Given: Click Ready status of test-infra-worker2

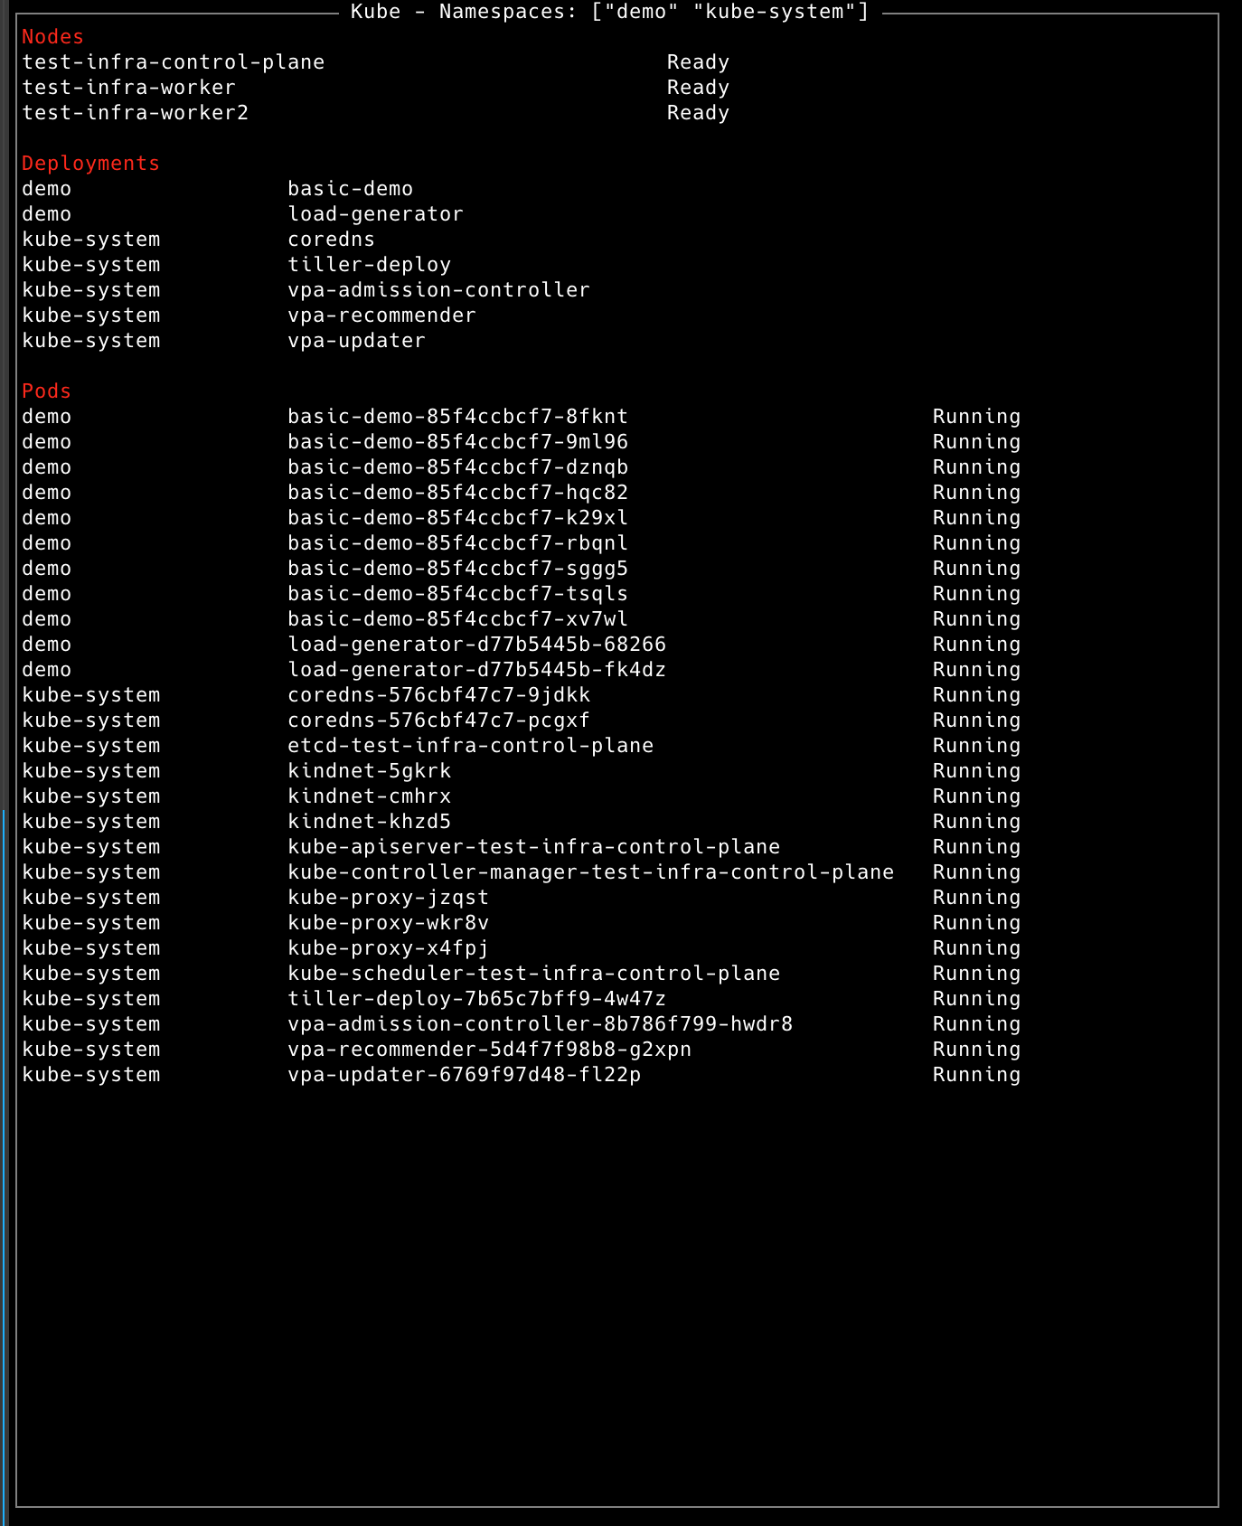Looking at the screenshot, I should tap(697, 113).
